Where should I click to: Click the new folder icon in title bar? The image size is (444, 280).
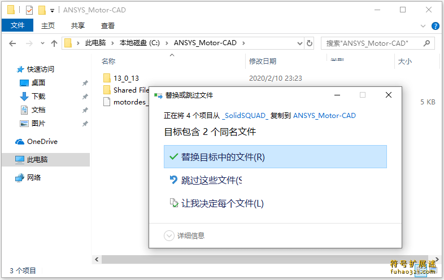click(42, 10)
